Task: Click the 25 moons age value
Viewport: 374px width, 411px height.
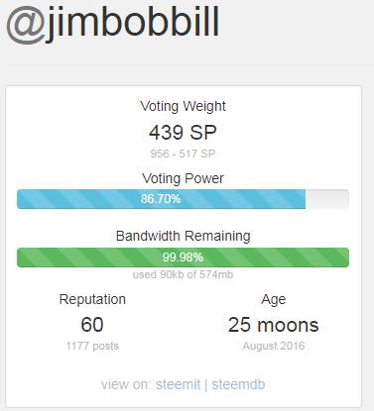Action: click(x=274, y=325)
